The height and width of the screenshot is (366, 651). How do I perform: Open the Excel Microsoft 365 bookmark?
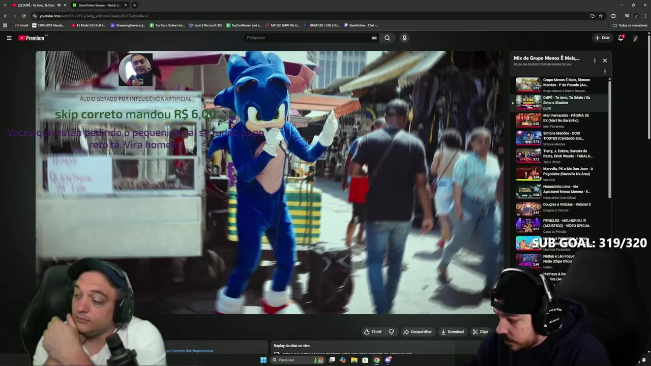pyautogui.click(x=206, y=25)
